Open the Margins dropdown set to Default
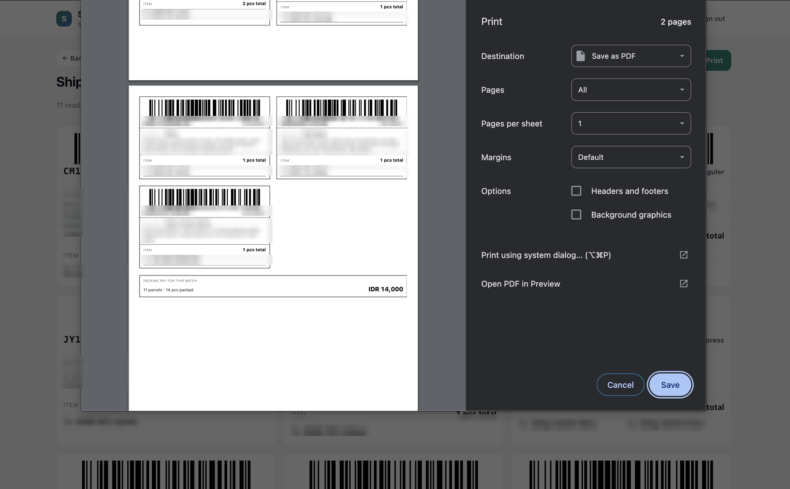Screen dimensions: 790x489 point(631,157)
